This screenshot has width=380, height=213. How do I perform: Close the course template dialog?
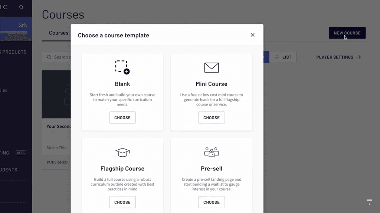click(x=252, y=35)
